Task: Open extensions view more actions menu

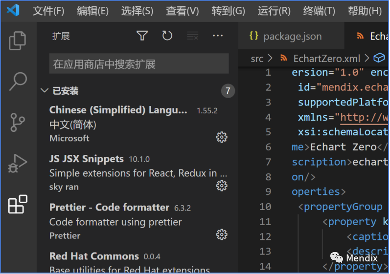Action: [218, 36]
